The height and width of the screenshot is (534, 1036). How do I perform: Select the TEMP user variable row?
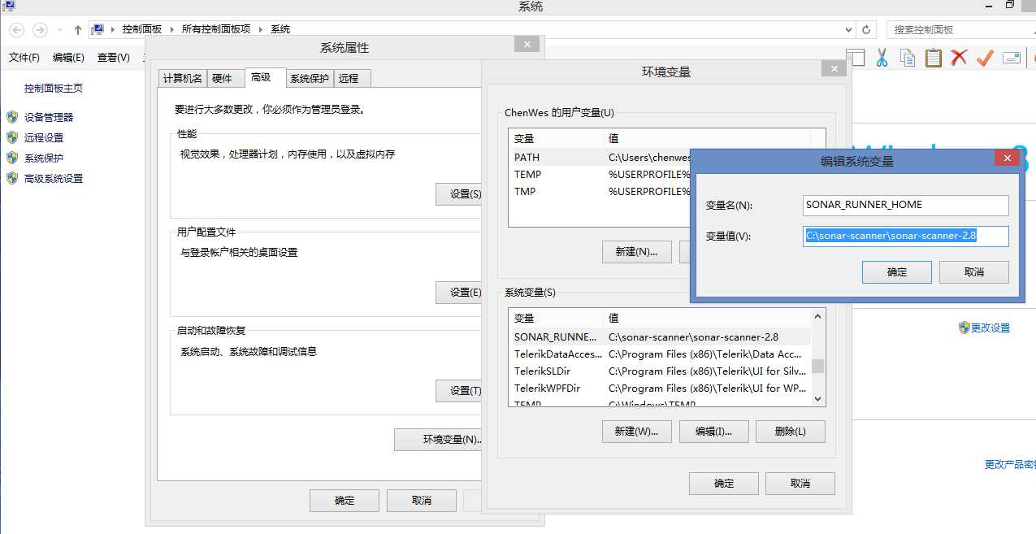coord(599,174)
